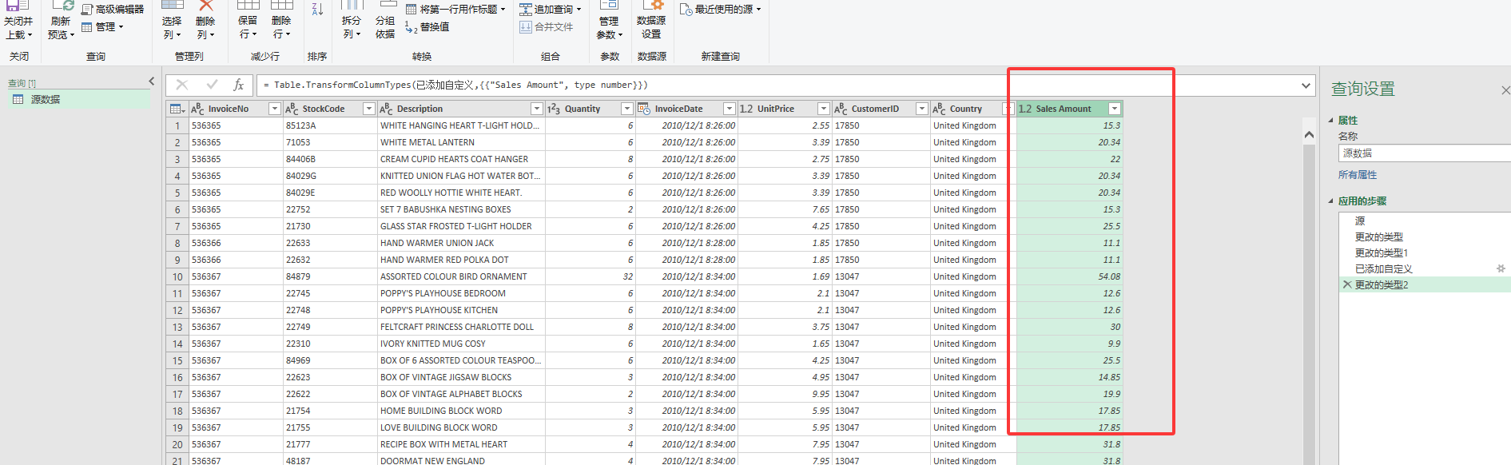Image resolution: width=1511 pixels, height=465 pixels.
Task: Open All Properties (所有属性) link
Action: click(x=1358, y=175)
